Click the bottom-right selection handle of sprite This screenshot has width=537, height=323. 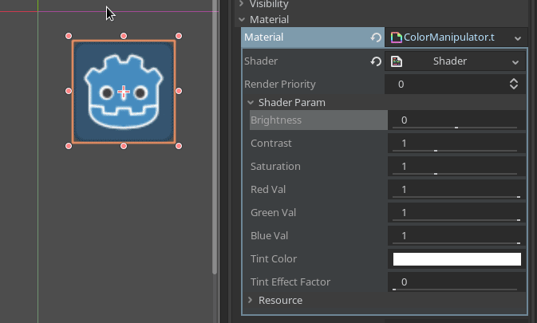click(179, 146)
